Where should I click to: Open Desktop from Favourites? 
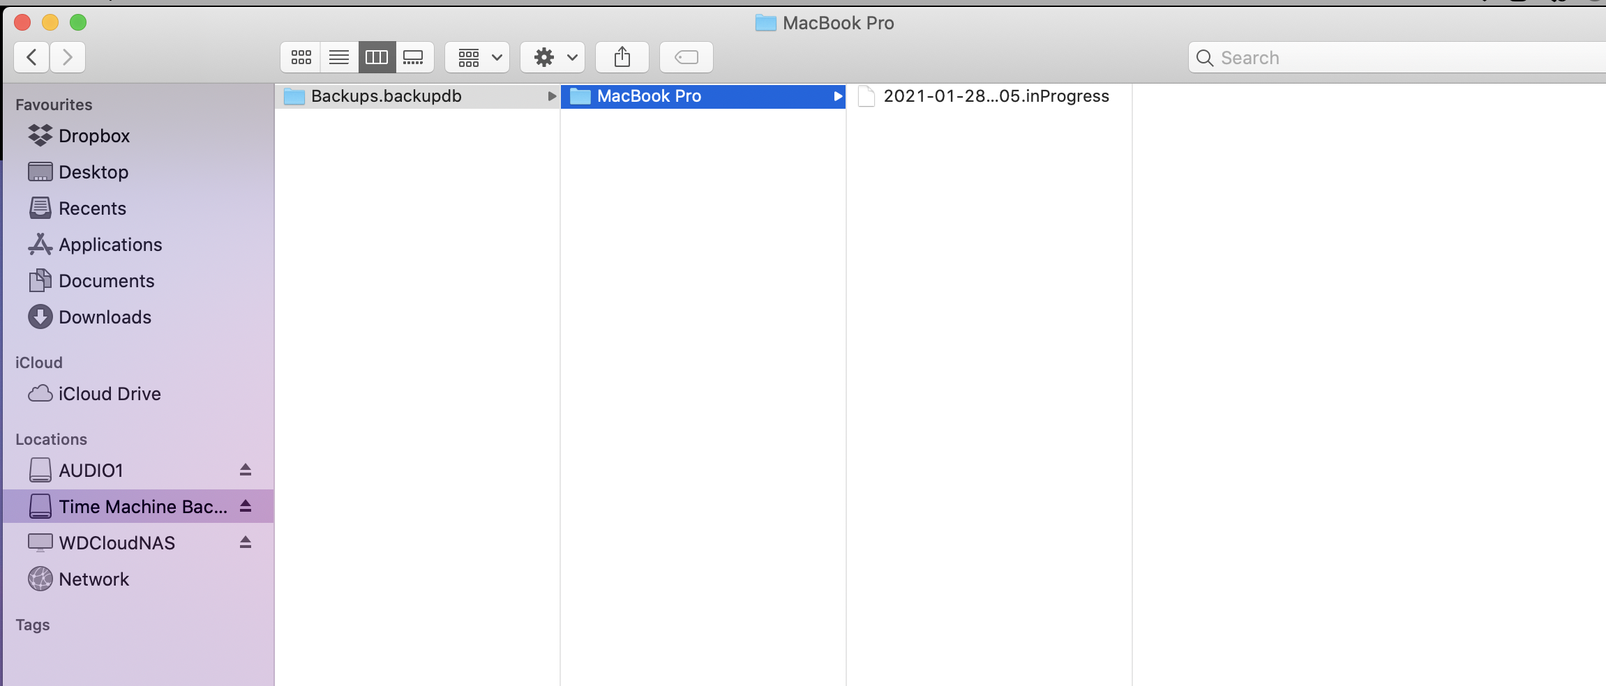coord(138,172)
